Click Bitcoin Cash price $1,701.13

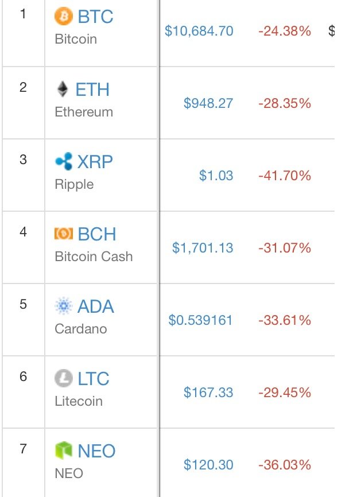point(203,248)
